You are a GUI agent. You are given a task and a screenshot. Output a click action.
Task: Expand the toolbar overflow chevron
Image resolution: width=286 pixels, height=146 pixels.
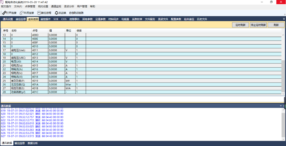point(285,14)
